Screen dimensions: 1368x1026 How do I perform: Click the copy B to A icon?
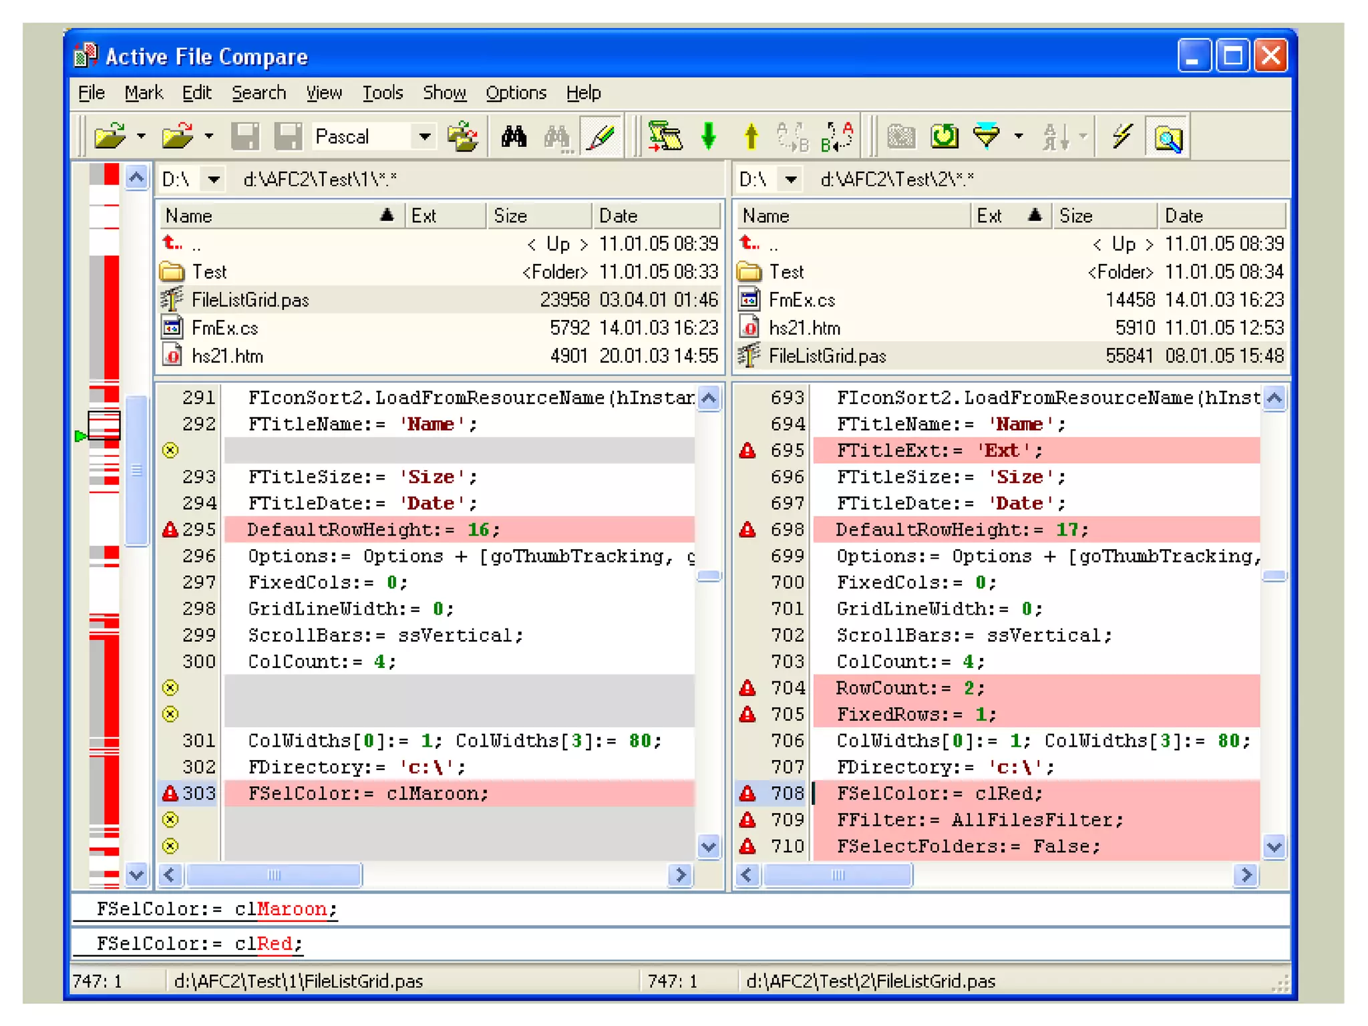click(x=836, y=137)
